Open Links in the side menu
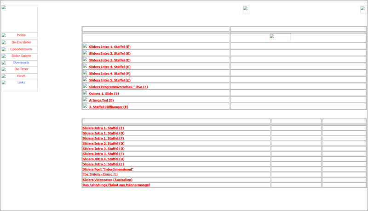Screen dimensions: 368x211 [x=21, y=83]
